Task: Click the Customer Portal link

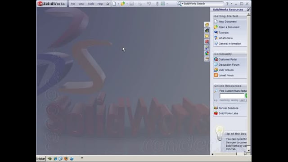Action: click(x=228, y=59)
